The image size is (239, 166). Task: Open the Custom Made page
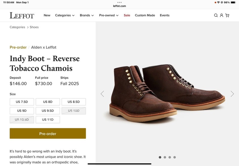(145, 16)
